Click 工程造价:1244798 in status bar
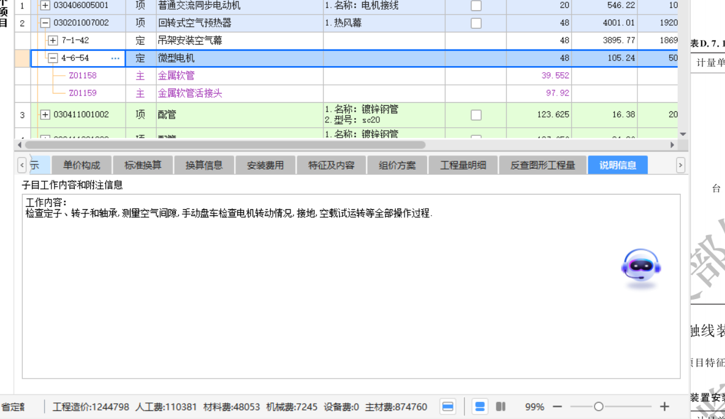 tap(91, 407)
